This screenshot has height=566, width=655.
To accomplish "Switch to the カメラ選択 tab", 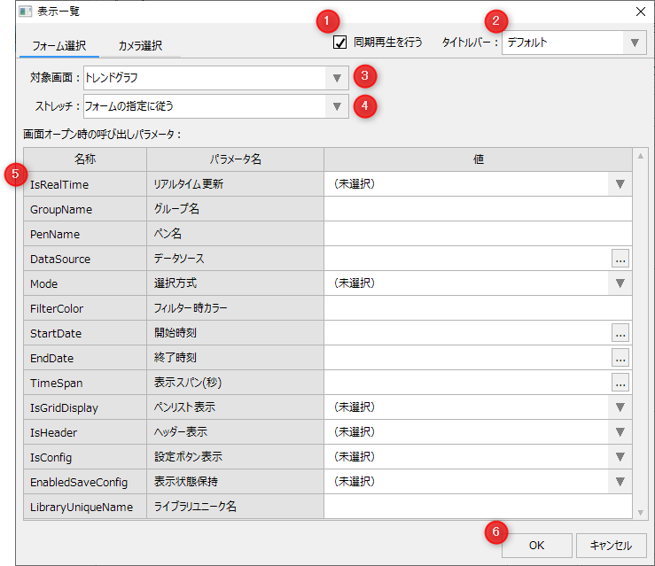I will click(140, 45).
